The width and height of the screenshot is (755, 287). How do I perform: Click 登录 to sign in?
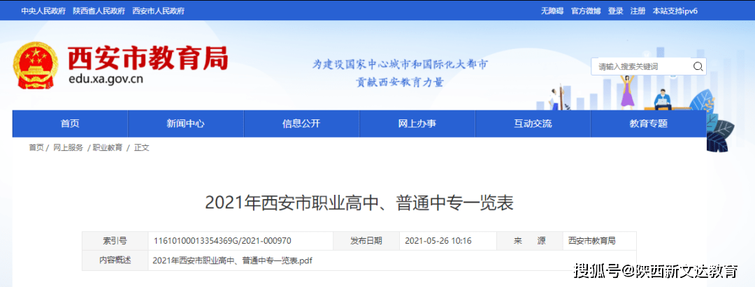pos(616,10)
